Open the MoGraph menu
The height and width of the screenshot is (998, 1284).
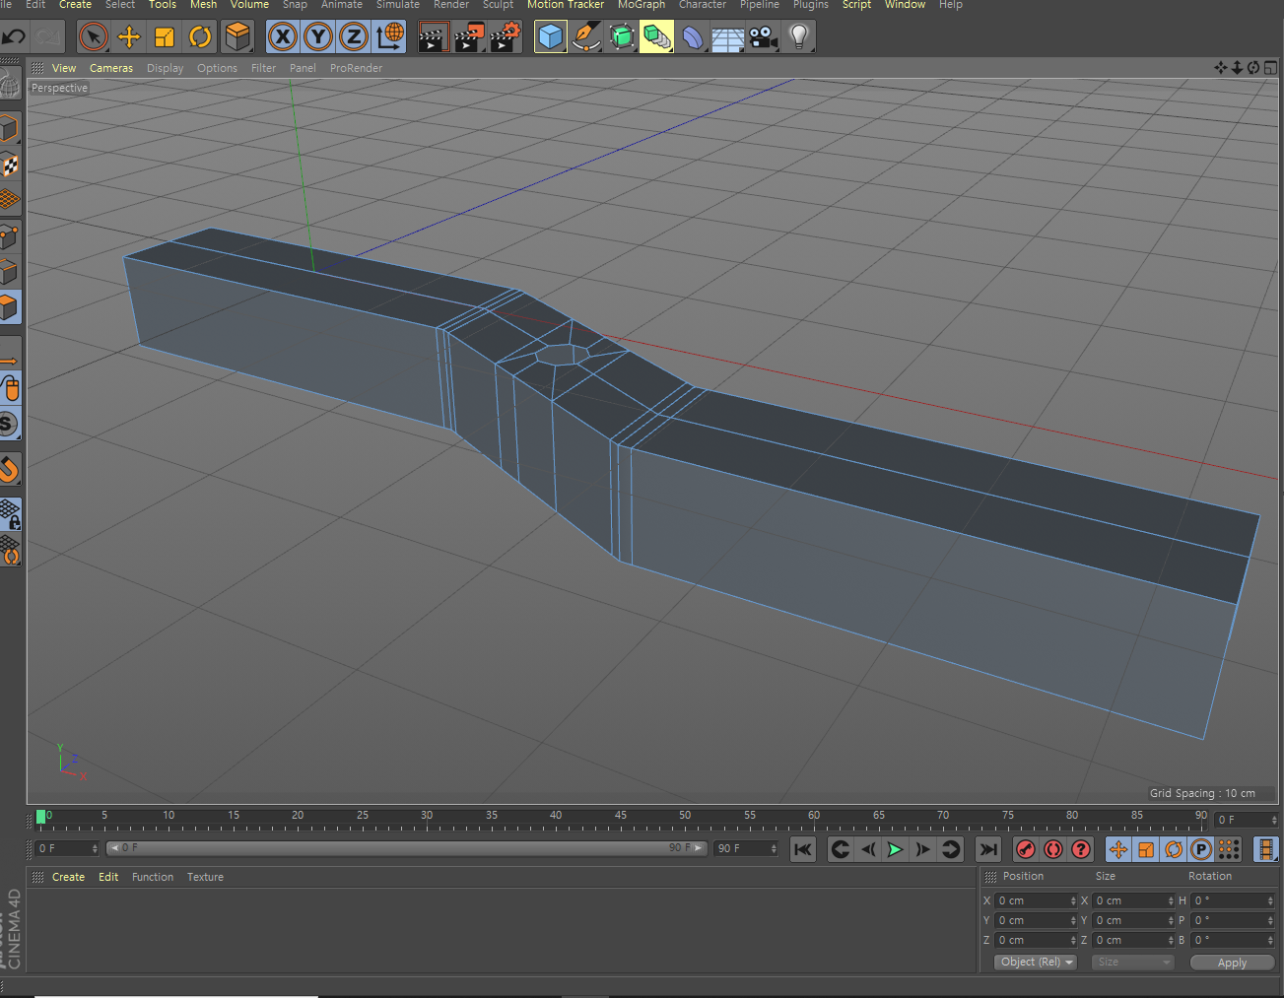point(642,5)
